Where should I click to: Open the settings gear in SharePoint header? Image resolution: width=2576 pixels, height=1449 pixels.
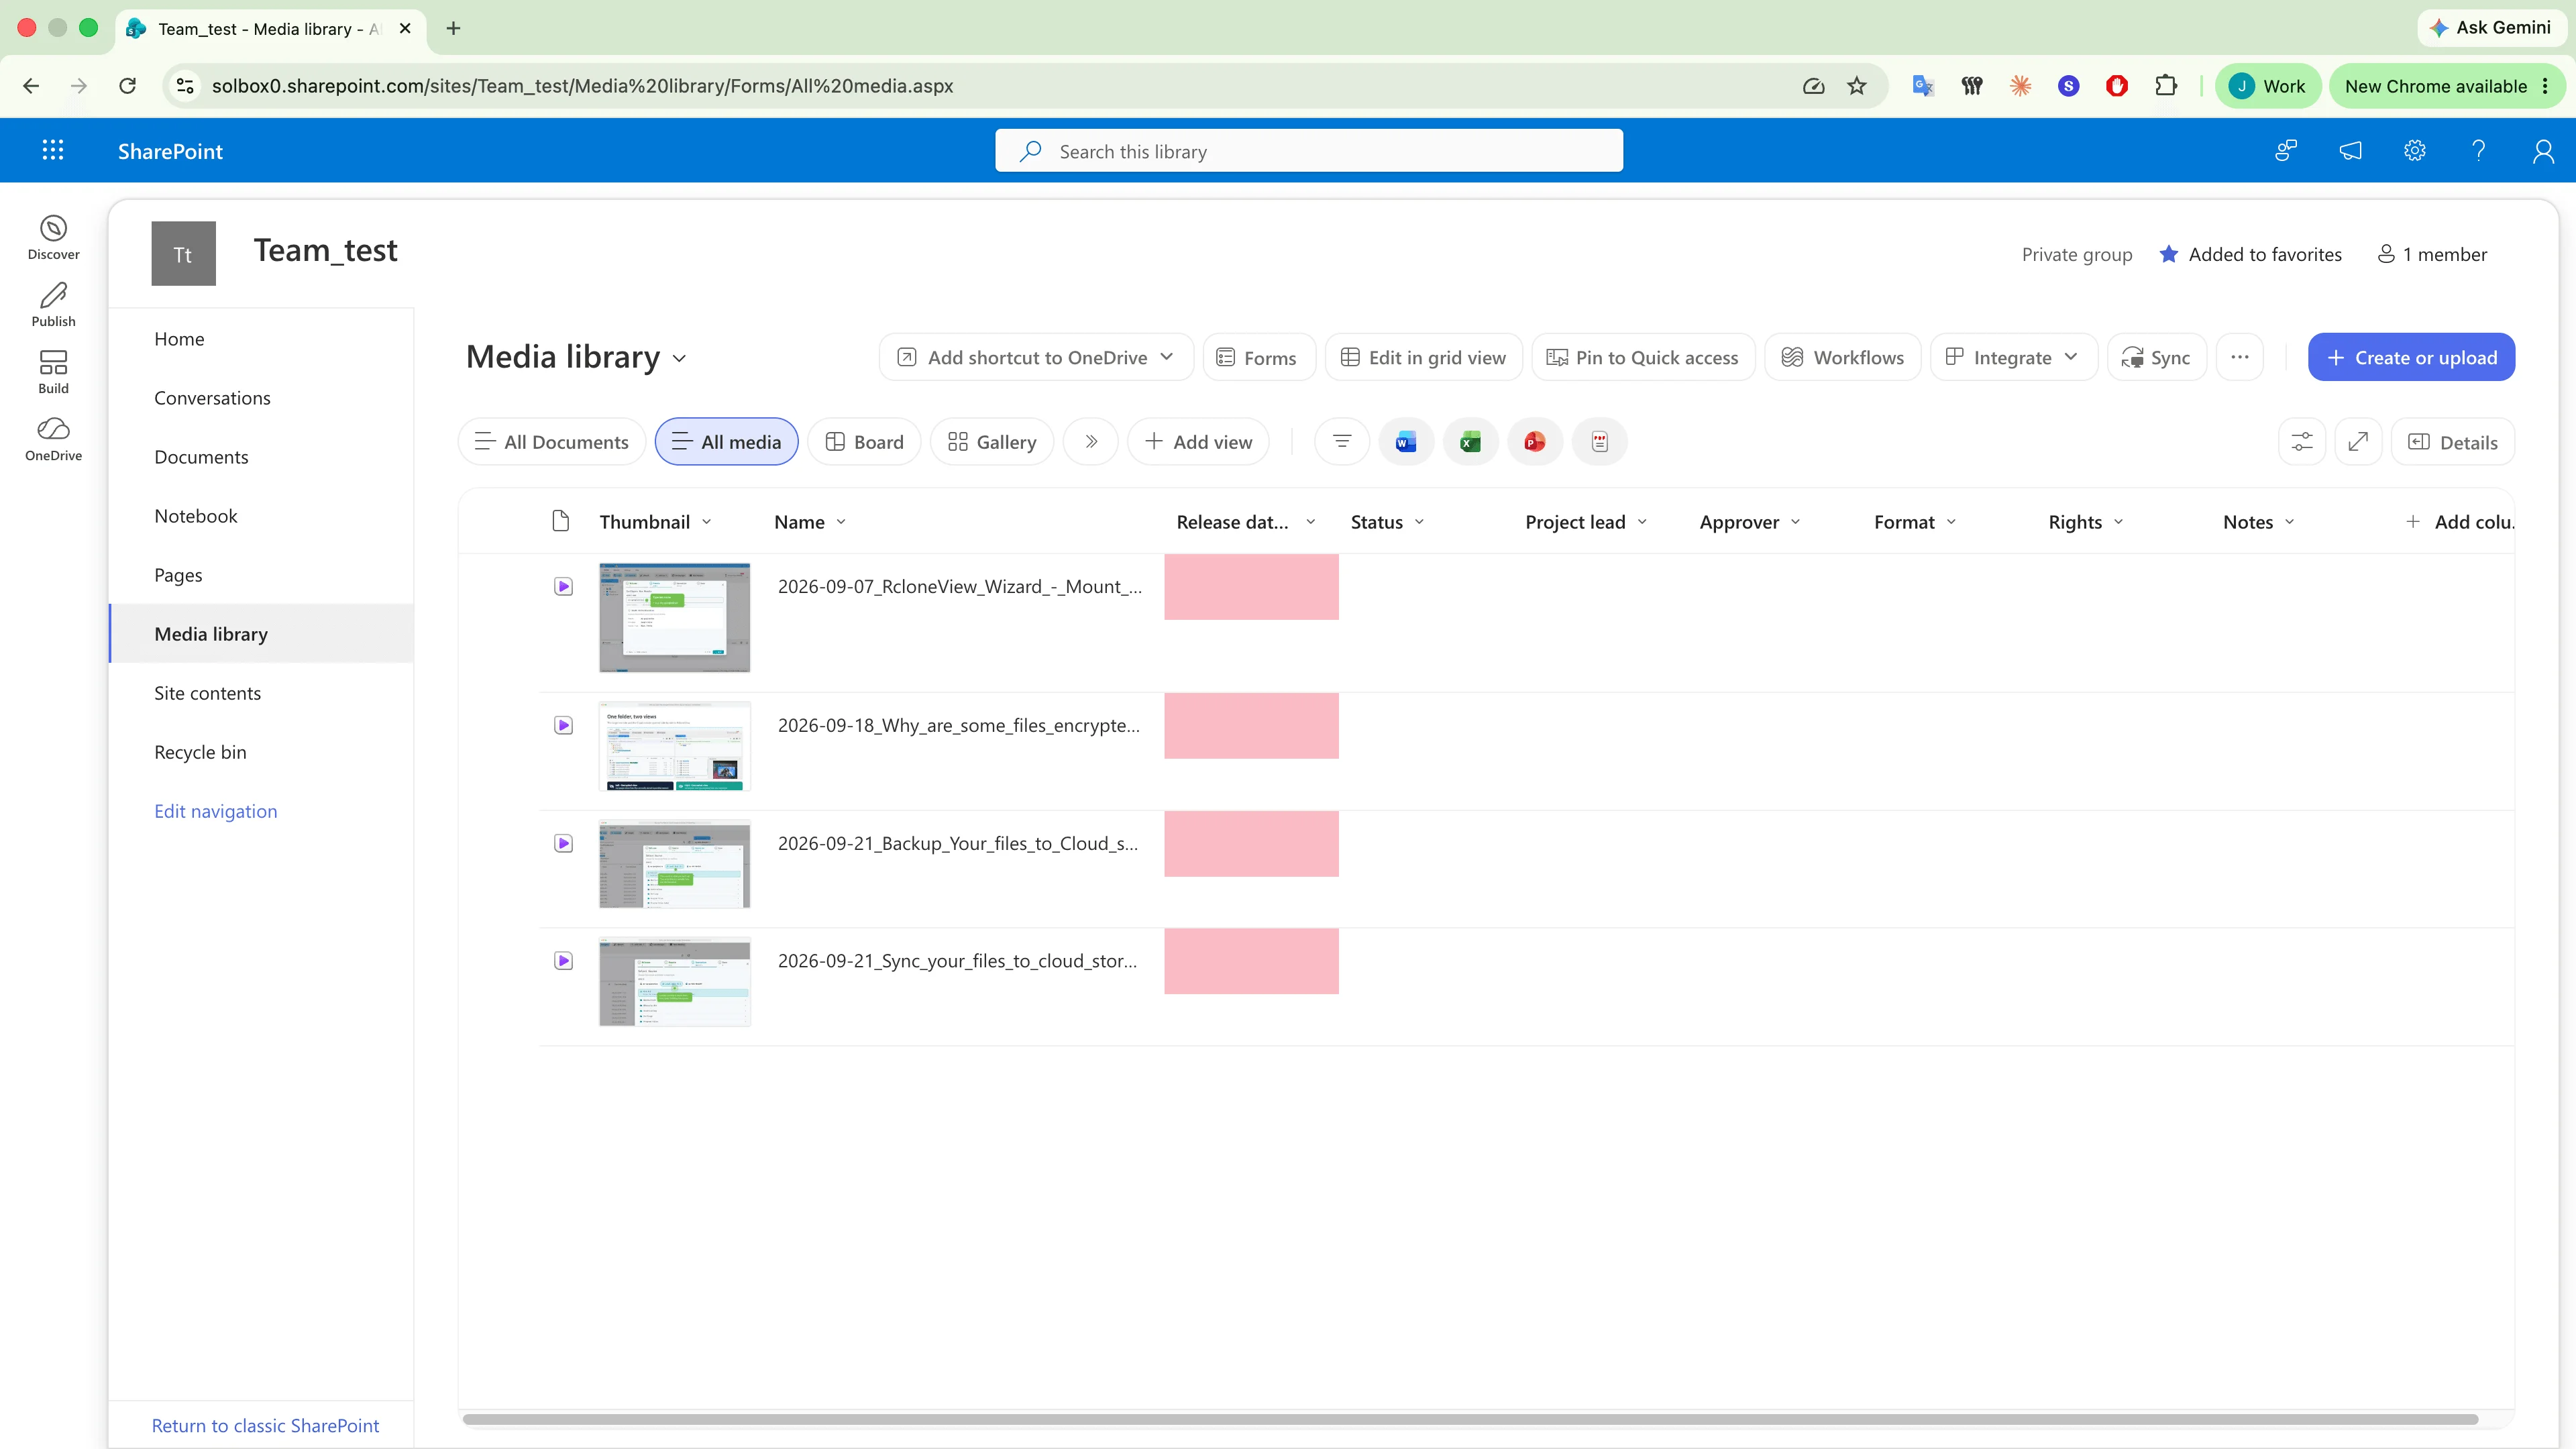pos(2414,151)
